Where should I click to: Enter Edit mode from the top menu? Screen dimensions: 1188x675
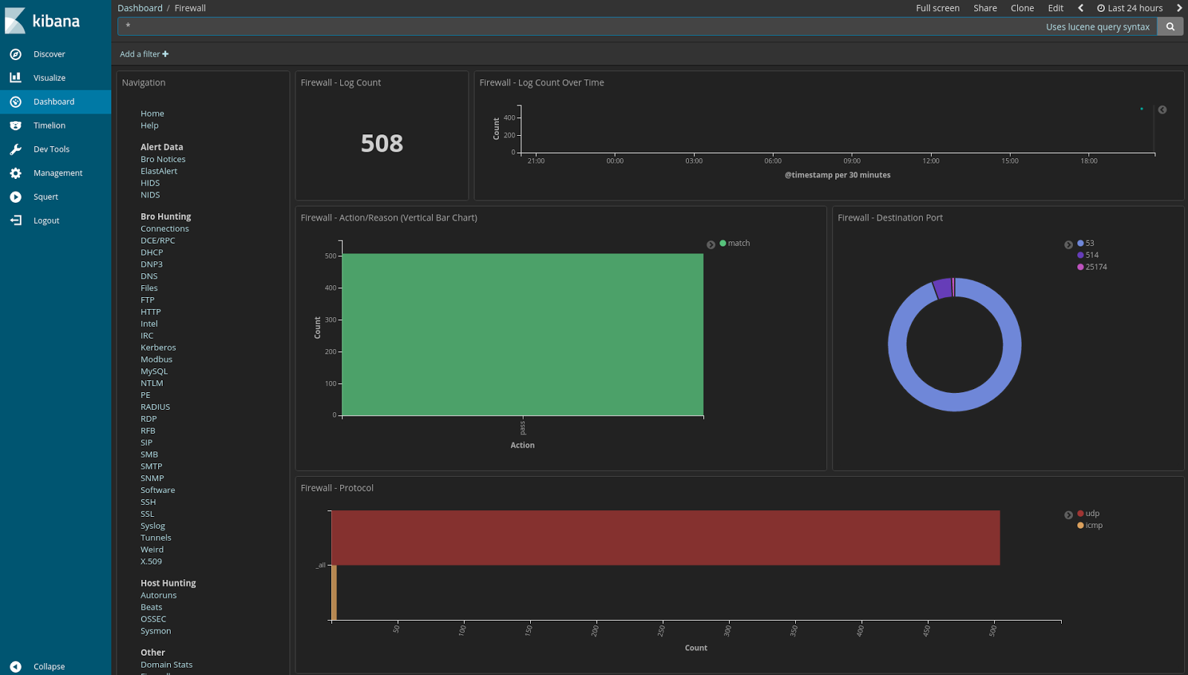tap(1055, 7)
